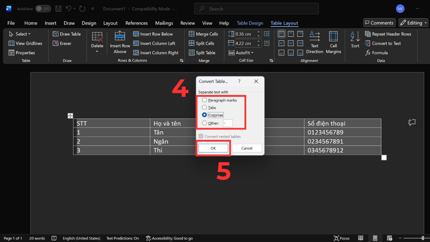The height and width of the screenshot is (242, 430).
Task: Open Cell Margins settings
Action: (x=333, y=37)
